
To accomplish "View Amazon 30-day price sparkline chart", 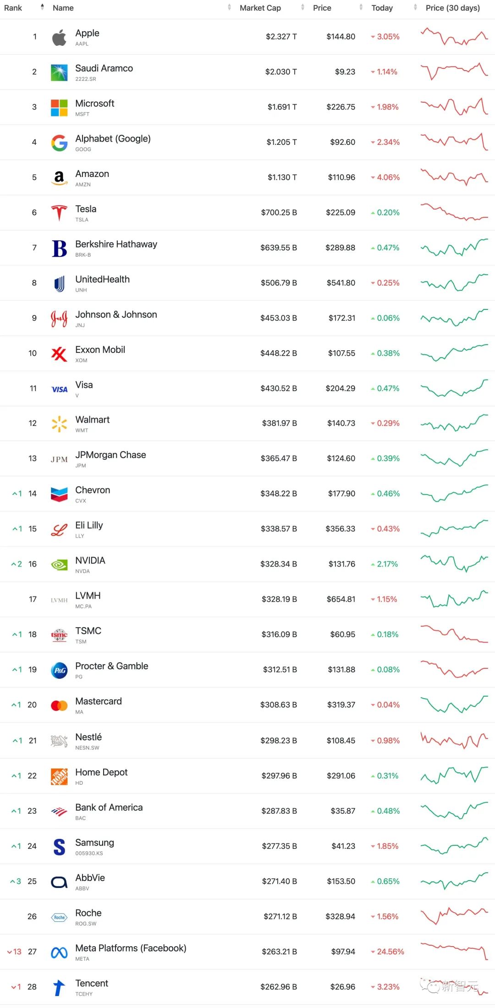I will coord(454,177).
